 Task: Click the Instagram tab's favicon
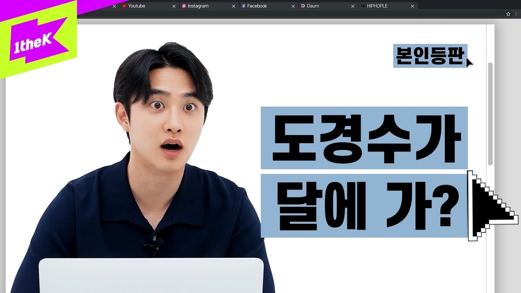(184, 6)
